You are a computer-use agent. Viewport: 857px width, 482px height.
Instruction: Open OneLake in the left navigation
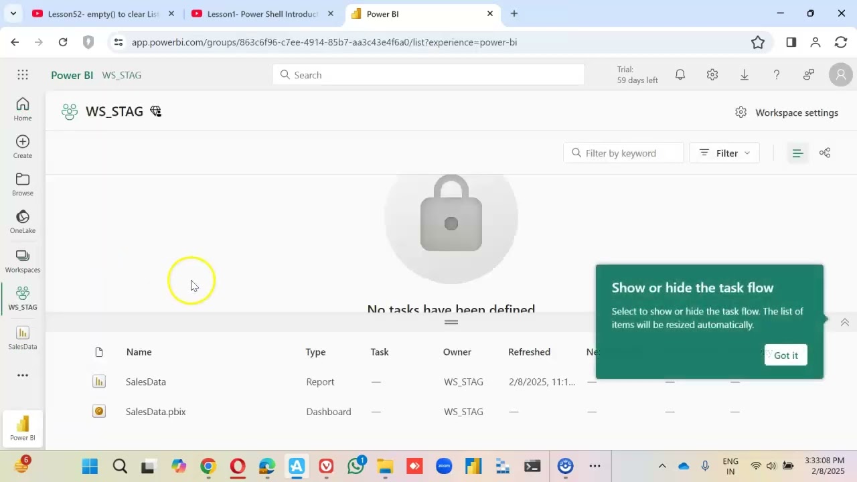(23, 222)
